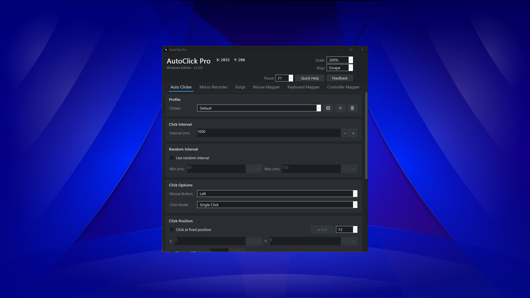This screenshot has width=530, height=298.
Task: Open the Mouse Button dropdown showing Left
Action: (x=277, y=194)
